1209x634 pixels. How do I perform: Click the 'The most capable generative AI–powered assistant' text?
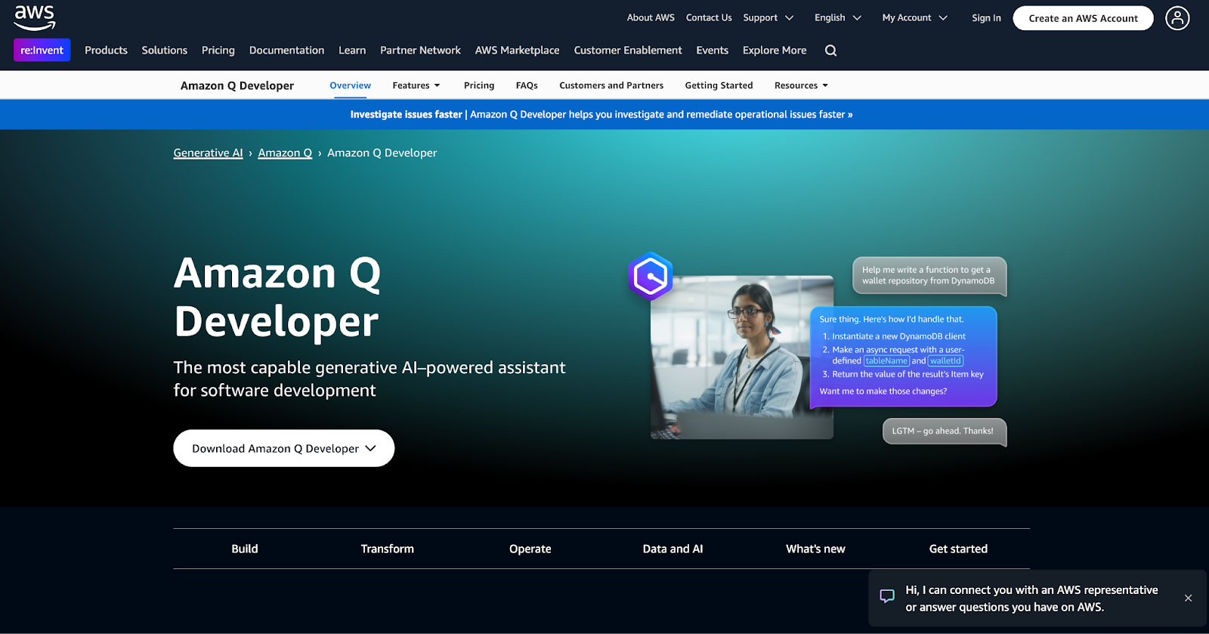[x=370, y=379]
